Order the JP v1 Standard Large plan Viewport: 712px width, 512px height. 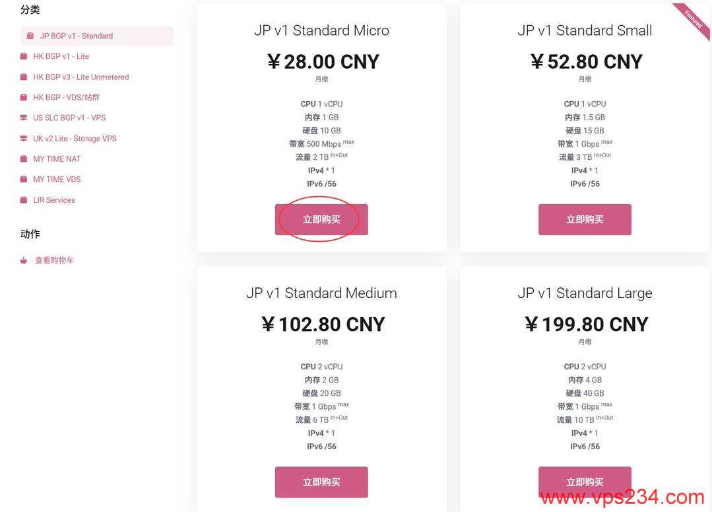pyautogui.click(x=585, y=482)
